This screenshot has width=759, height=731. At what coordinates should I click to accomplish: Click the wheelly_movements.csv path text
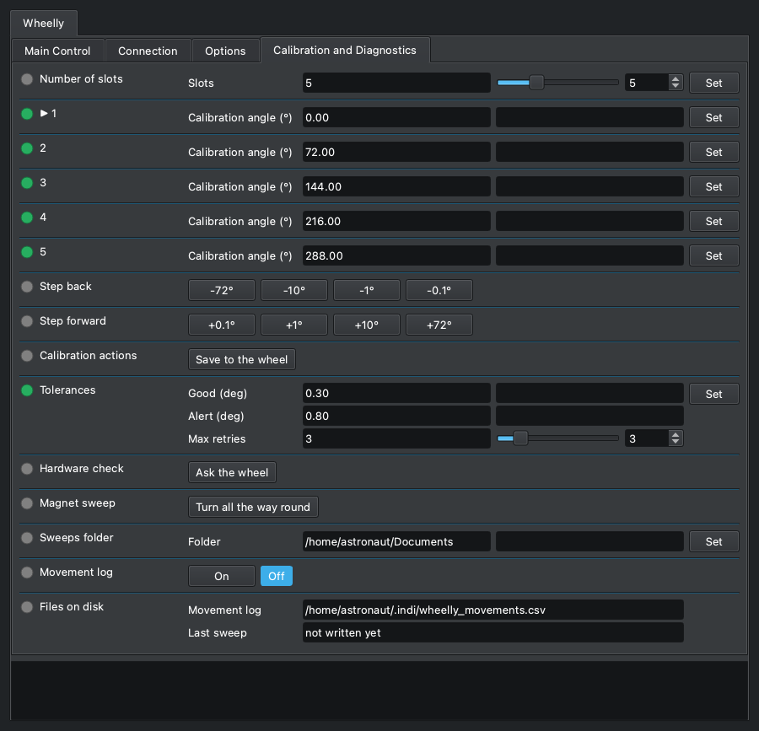tap(425, 610)
